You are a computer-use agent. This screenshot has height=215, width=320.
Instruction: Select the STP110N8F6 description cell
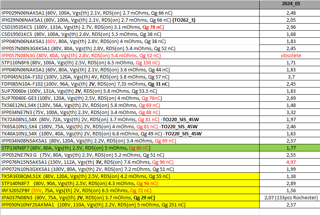click(x=130, y=62)
